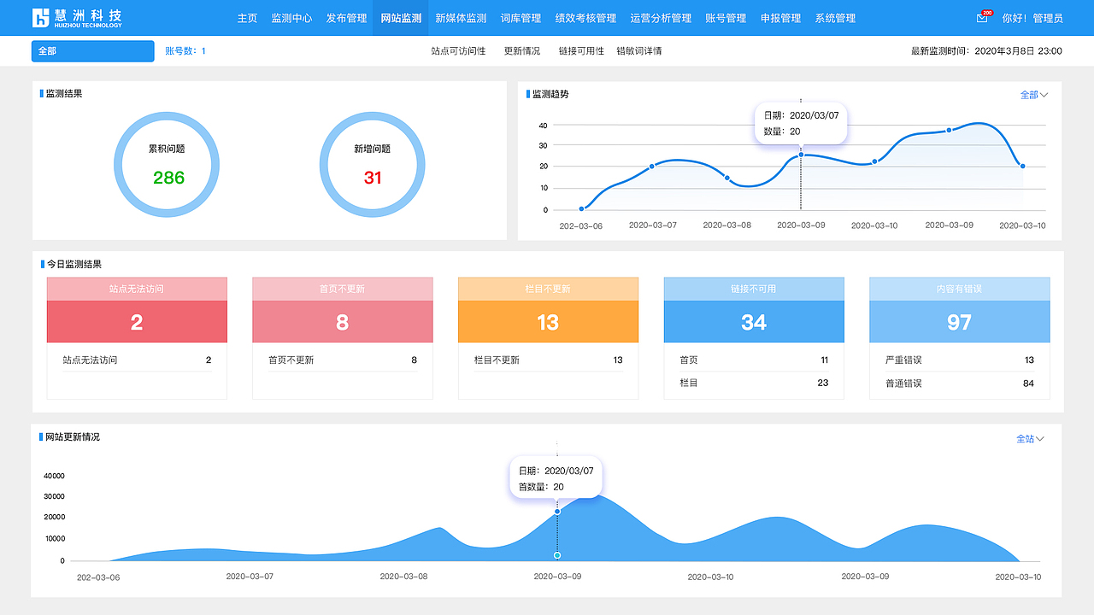Select the 站点可访问性 tab
1094x615 pixels.
(458, 51)
